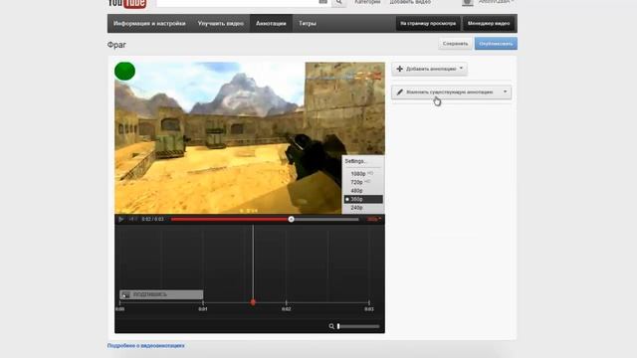Switch to Титры tab
The height and width of the screenshot is (358, 637).
point(308,24)
